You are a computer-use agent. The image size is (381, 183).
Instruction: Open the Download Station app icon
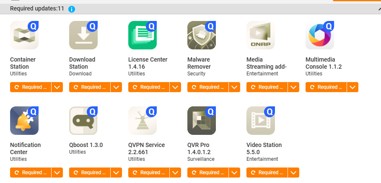coord(83,35)
